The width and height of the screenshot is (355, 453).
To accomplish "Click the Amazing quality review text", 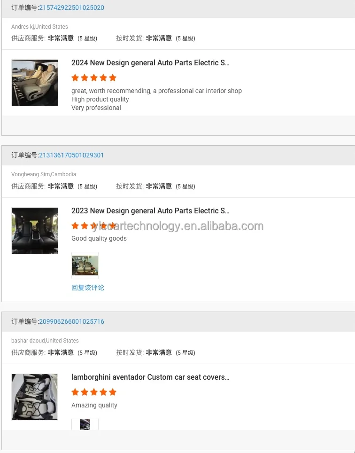I will coord(94,405).
